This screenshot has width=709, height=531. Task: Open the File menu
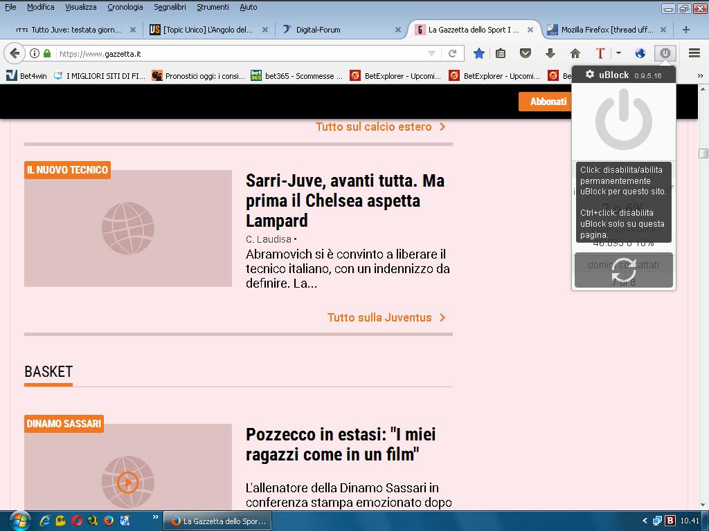tap(10, 7)
